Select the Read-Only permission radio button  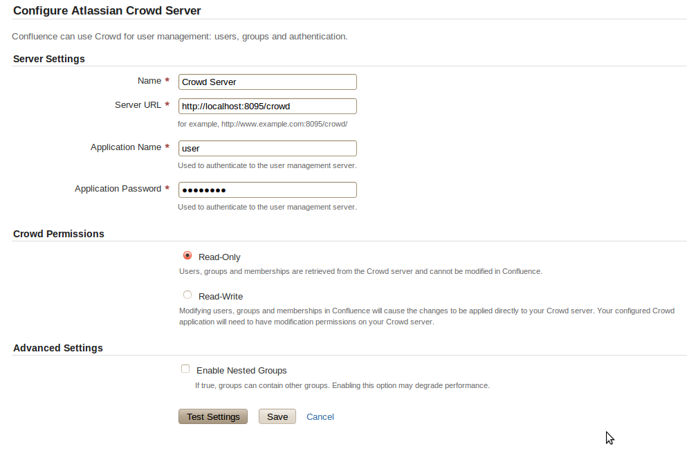point(187,255)
